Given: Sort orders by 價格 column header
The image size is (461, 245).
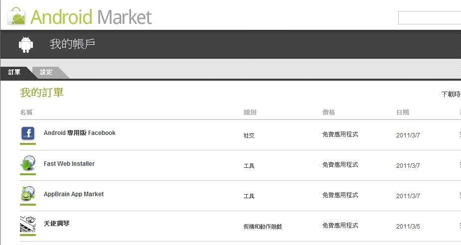Looking at the screenshot, I should click(x=329, y=112).
